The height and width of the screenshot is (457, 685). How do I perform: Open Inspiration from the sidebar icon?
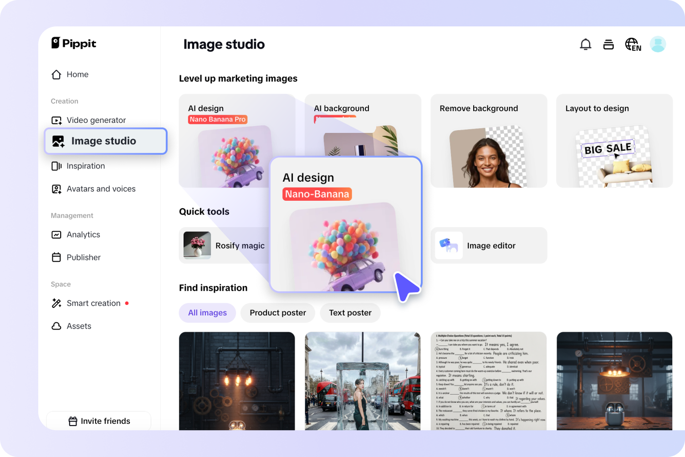tap(56, 166)
